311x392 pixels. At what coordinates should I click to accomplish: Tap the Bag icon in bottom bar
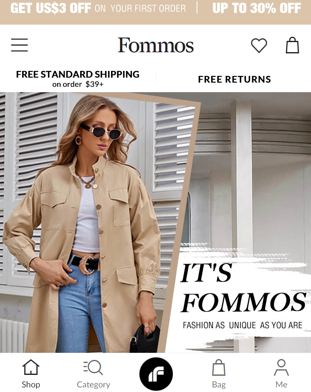(219, 367)
